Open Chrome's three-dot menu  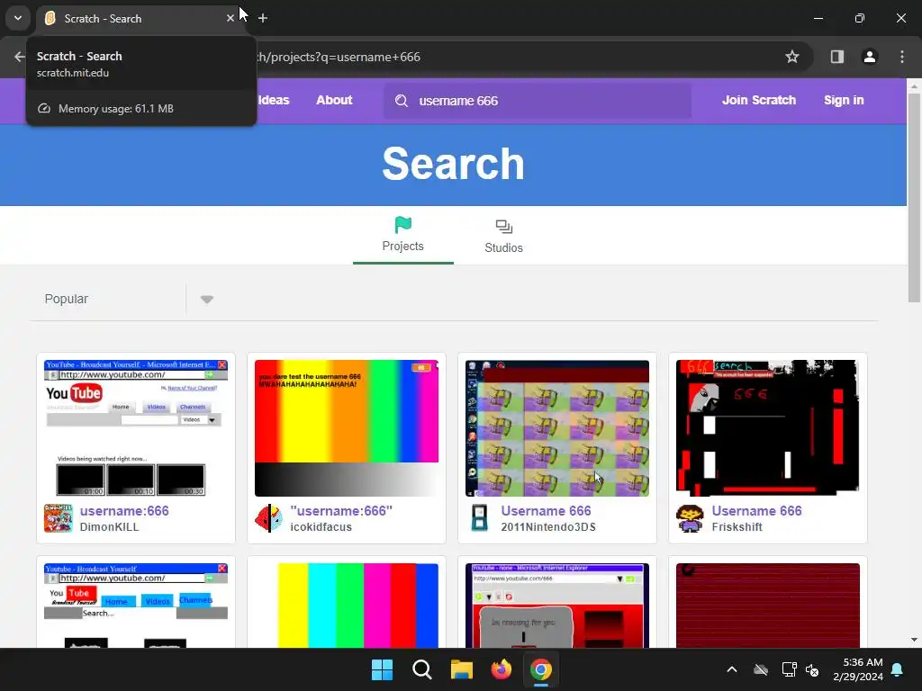click(x=902, y=57)
